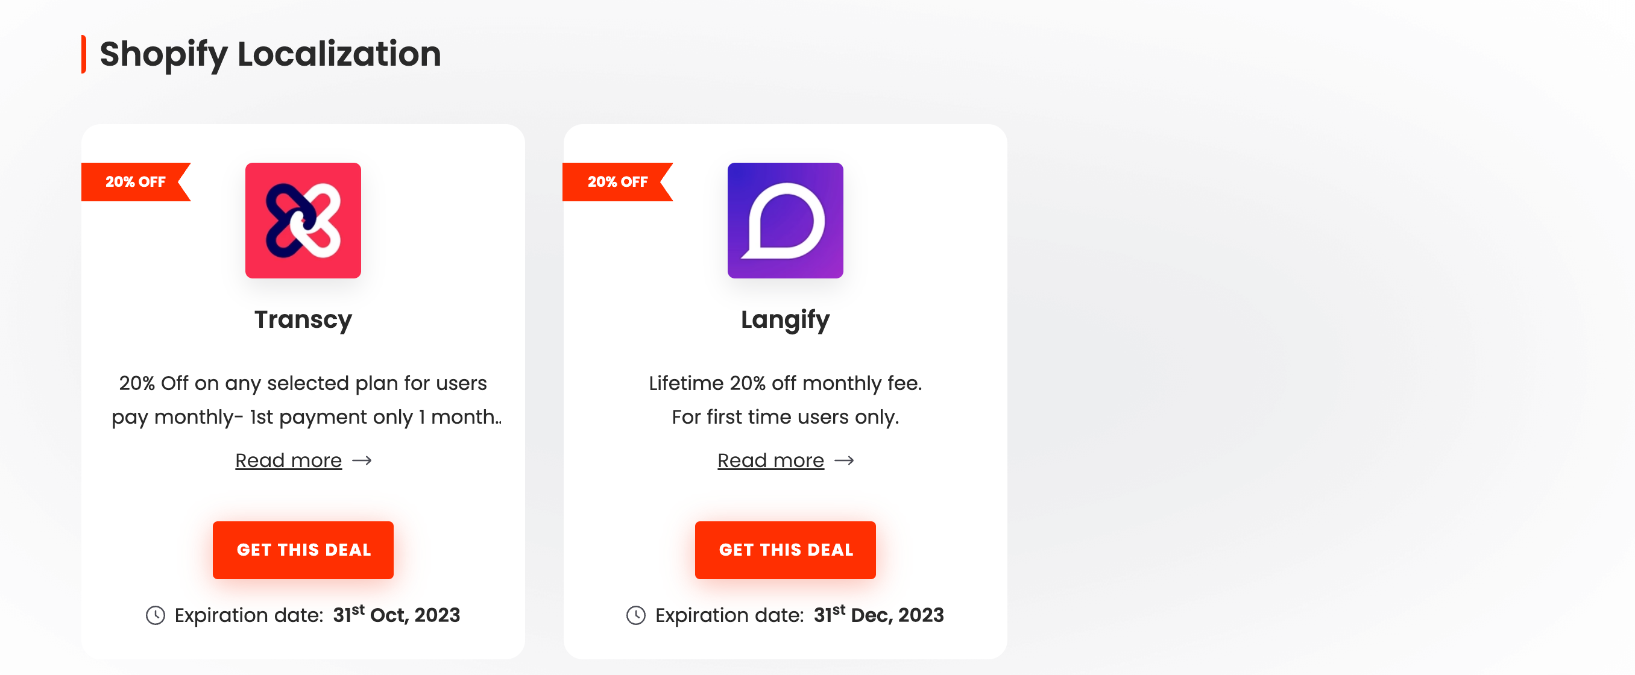Click the 20% OFF ribbon on Transcy card

point(135,182)
